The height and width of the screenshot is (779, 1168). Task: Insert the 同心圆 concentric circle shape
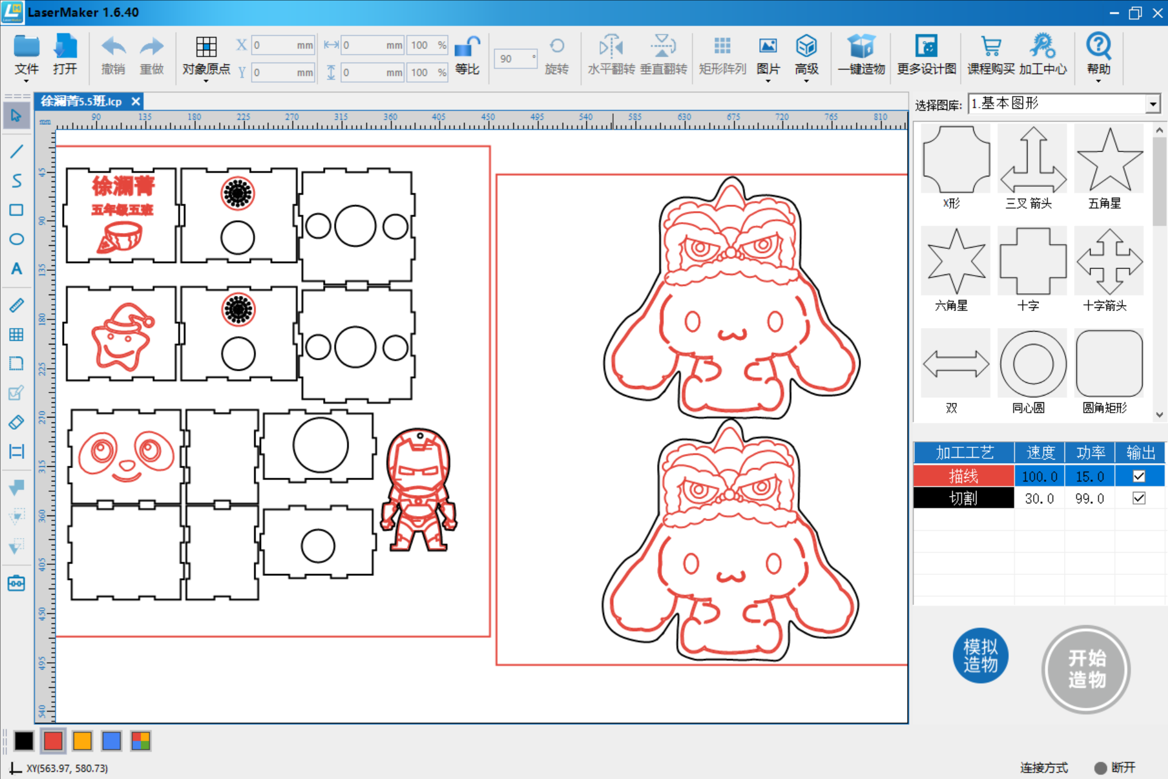[1032, 364]
